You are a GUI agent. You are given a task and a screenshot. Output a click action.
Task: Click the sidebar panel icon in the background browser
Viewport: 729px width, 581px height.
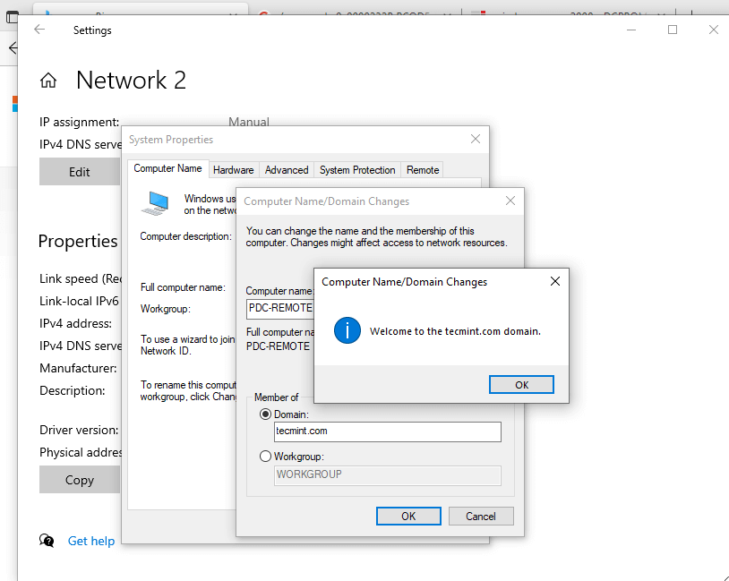point(12,17)
